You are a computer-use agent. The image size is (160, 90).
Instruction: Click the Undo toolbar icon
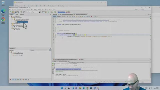coord(21,12)
